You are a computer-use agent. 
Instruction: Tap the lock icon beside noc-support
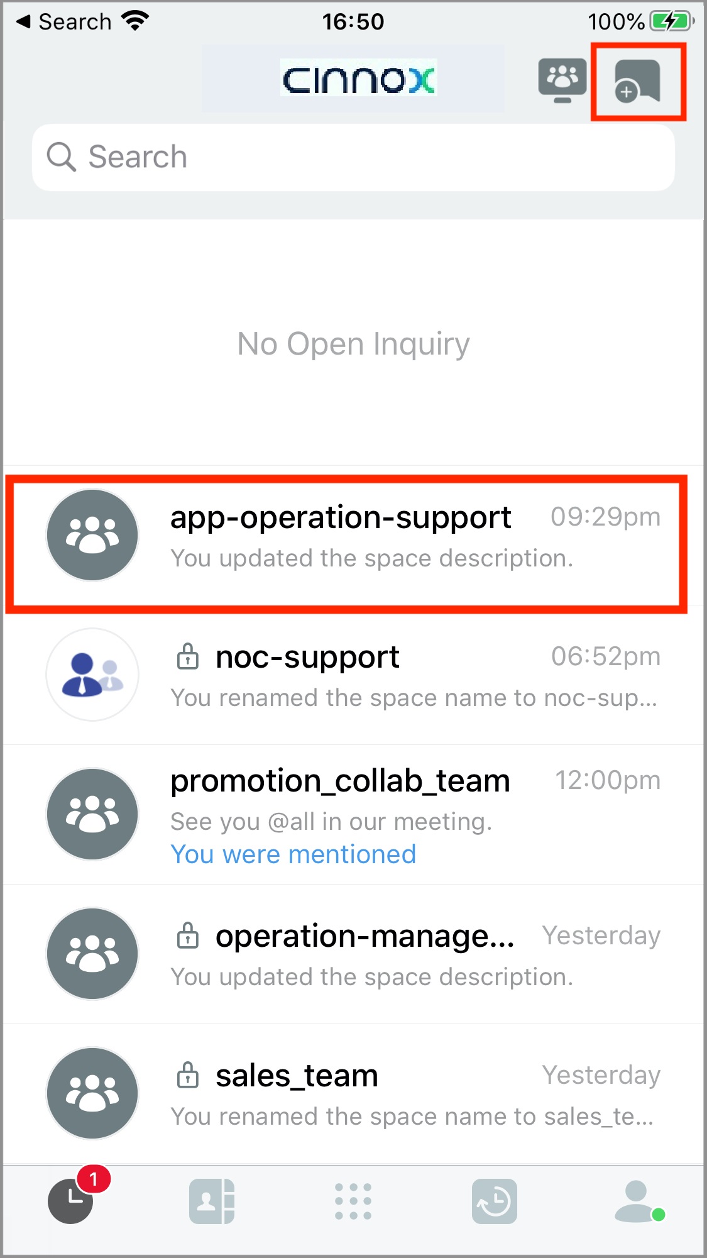(x=187, y=656)
